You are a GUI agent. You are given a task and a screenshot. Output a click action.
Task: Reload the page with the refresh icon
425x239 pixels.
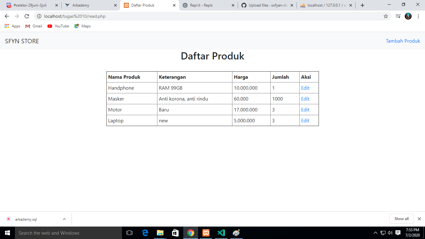click(26, 16)
